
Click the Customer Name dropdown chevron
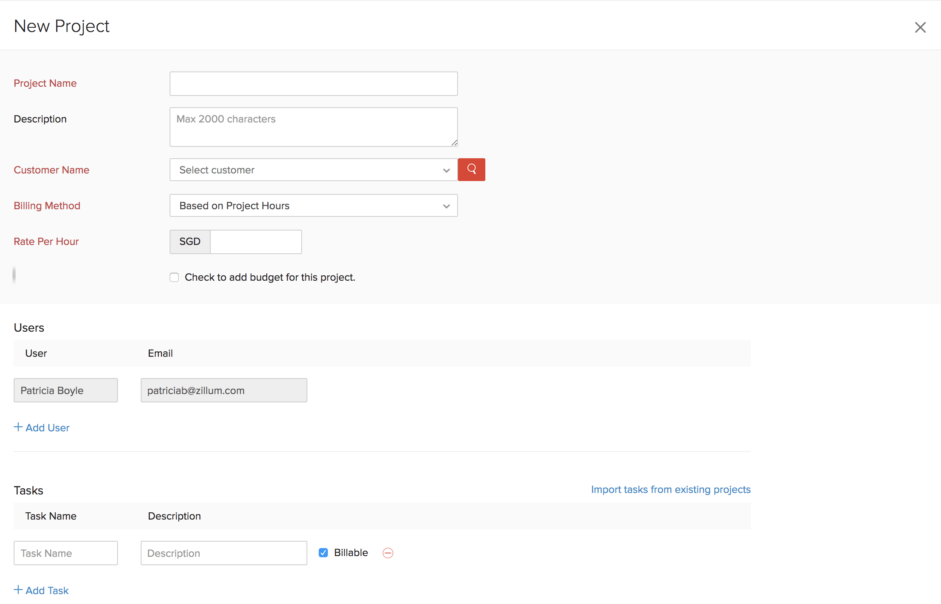pyautogui.click(x=446, y=170)
